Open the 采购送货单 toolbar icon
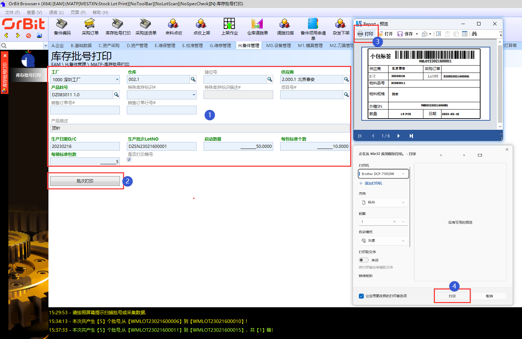522x339 pixels. coord(146,27)
